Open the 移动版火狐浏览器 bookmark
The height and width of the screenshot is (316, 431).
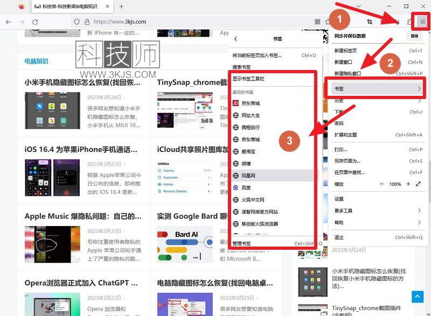[273, 224]
